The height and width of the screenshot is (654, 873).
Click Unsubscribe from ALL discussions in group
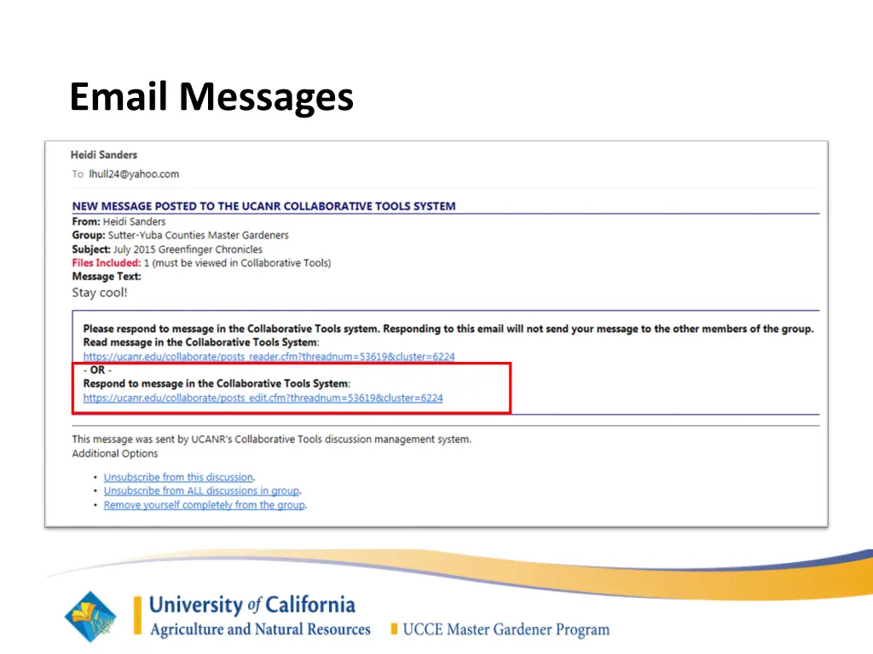(201, 491)
